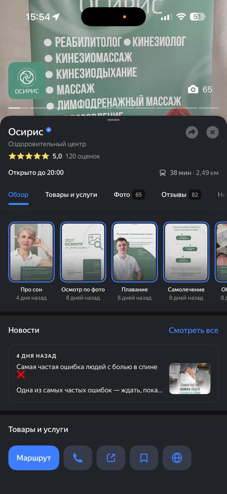Image resolution: width=227 pixels, height=494 pixels.
Task: Tap the five star rating
Action: tap(29, 156)
